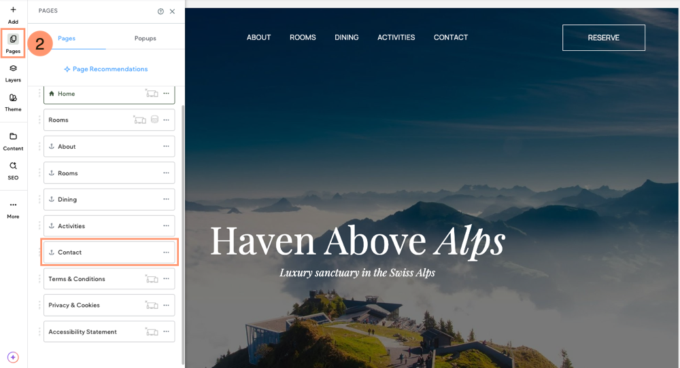This screenshot has width=680, height=368.
Task: Click the Pages icon in sidebar
Action: coord(13,43)
